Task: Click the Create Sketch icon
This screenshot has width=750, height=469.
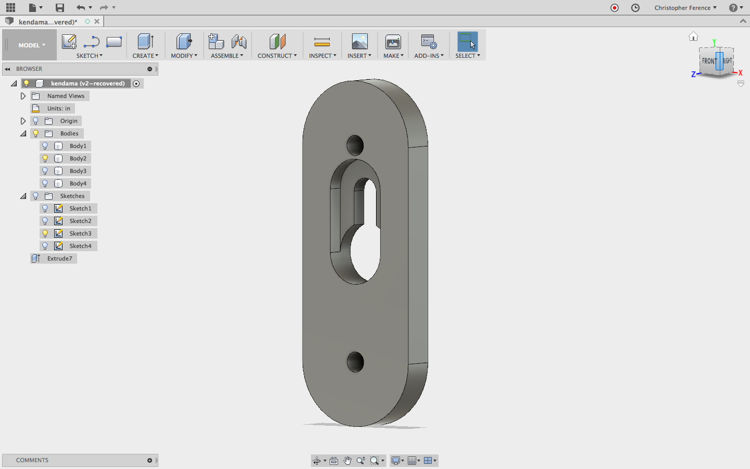Action: tap(69, 42)
